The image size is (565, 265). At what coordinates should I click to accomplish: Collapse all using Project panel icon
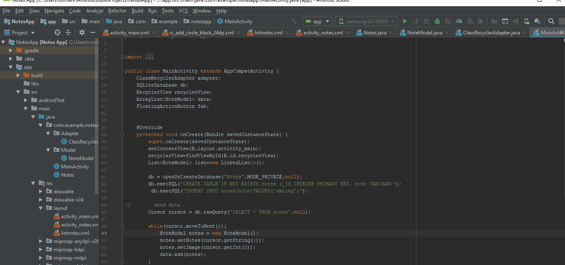[x=69, y=32]
